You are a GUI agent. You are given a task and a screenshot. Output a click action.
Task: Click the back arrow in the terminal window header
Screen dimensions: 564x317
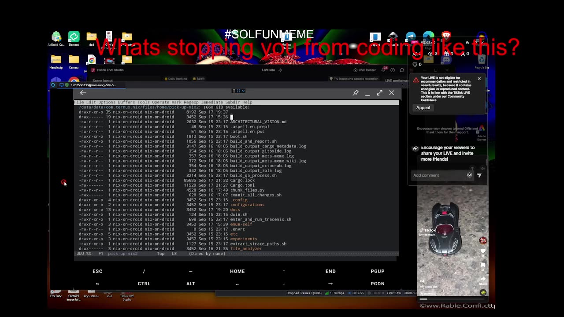83,93
